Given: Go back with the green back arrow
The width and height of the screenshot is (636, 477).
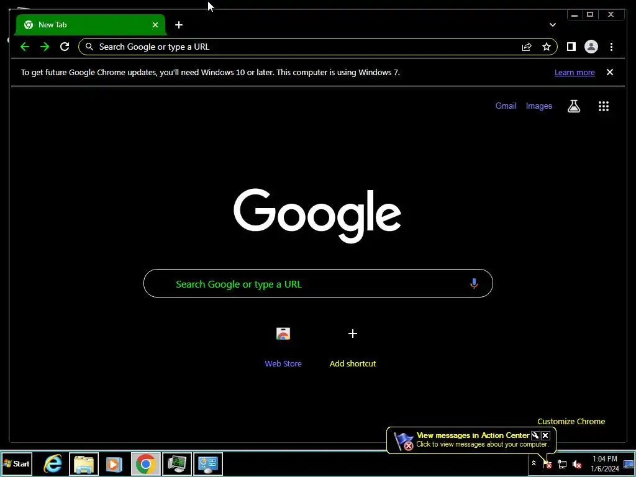Looking at the screenshot, I should pyautogui.click(x=25, y=47).
